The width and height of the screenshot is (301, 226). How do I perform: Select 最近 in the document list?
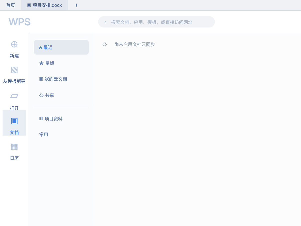[x=61, y=47]
